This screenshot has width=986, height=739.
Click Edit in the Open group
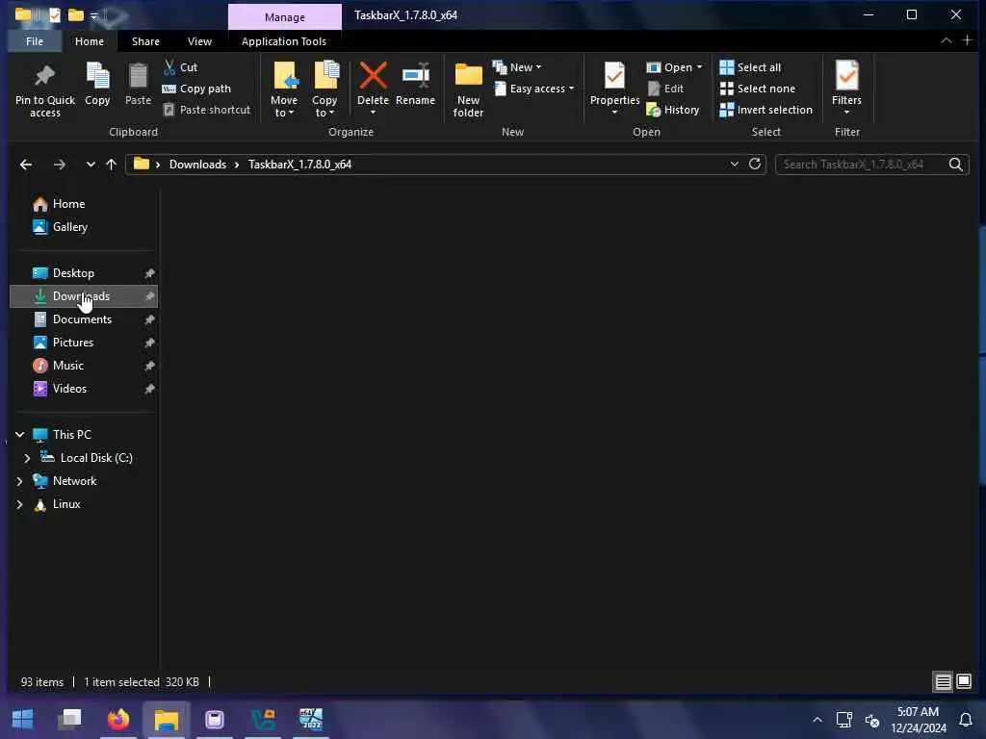click(665, 89)
